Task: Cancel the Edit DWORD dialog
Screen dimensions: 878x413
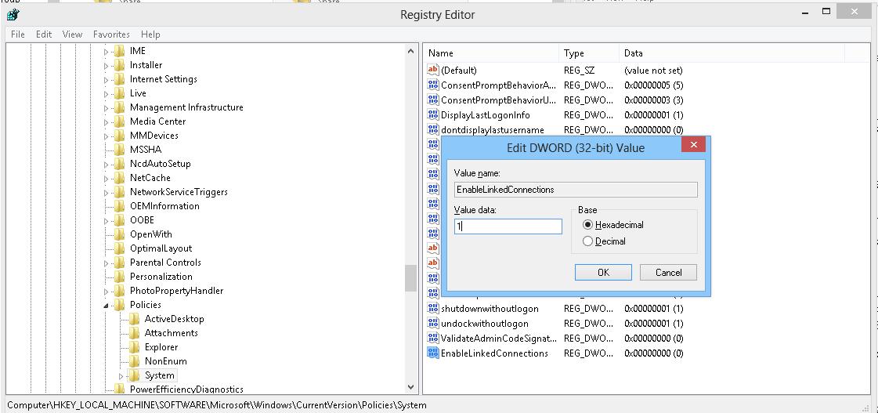Action: [x=668, y=273]
